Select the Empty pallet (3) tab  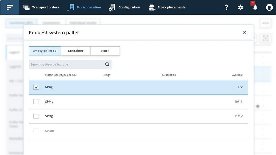tap(45, 51)
